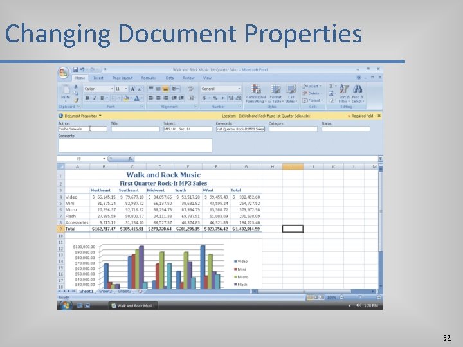
Task: Click the Center alignment icon
Action: 158,98
